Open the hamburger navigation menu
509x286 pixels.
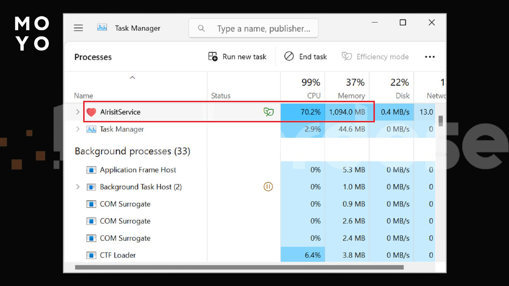[78, 28]
